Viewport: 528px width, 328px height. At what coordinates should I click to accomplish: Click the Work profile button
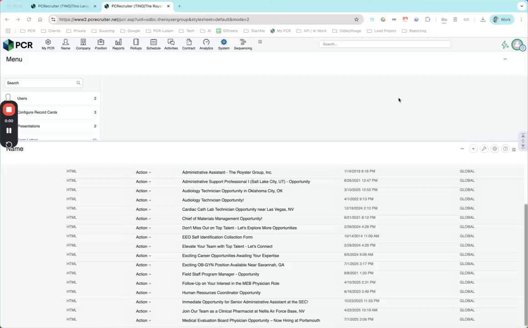click(x=502, y=20)
